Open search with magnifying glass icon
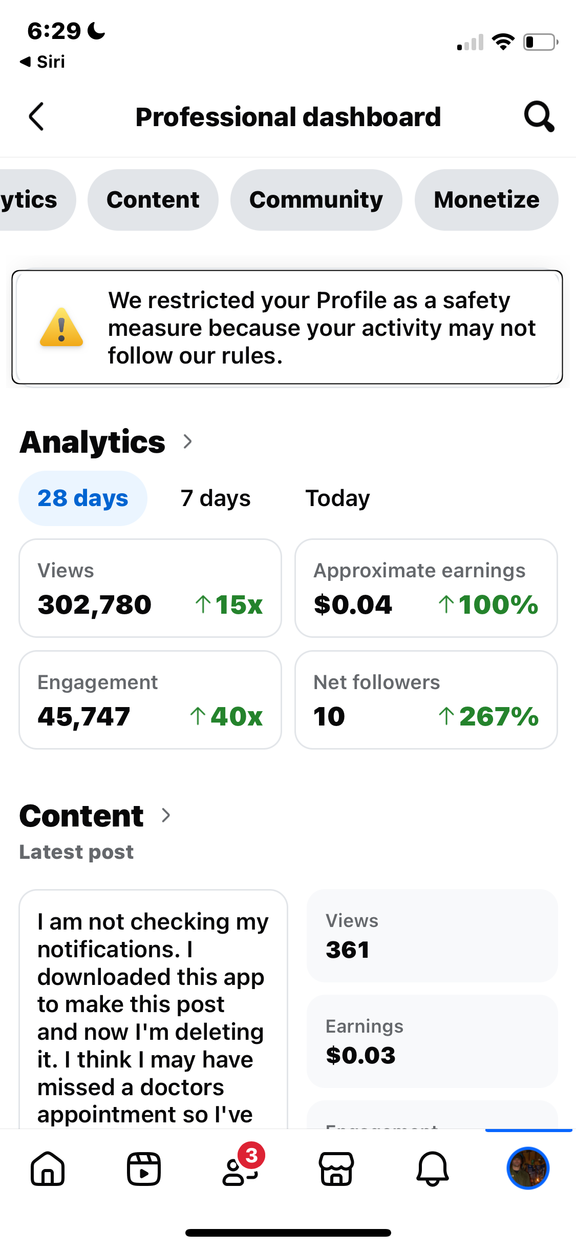The image size is (576, 1249). click(539, 117)
